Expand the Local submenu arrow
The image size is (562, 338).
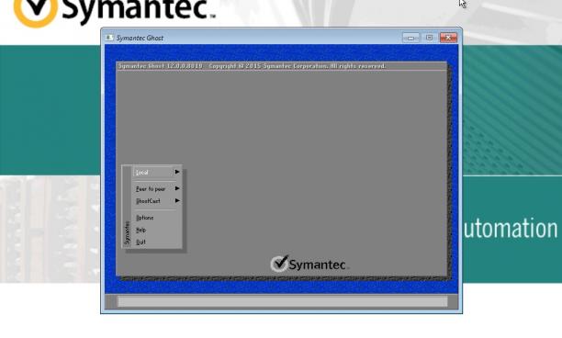(x=177, y=172)
